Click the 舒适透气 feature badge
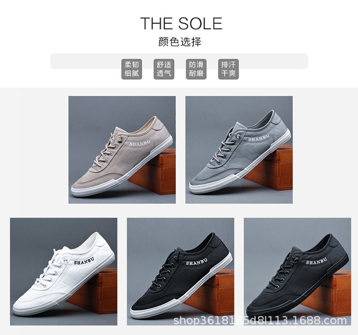358x335 pixels. pyautogui.click(x=164, y=69)
